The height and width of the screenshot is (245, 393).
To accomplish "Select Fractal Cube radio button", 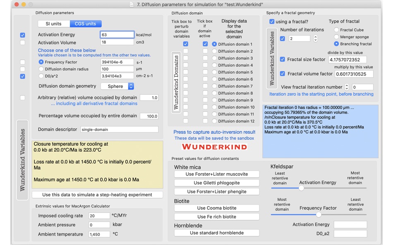I will 336,30.
